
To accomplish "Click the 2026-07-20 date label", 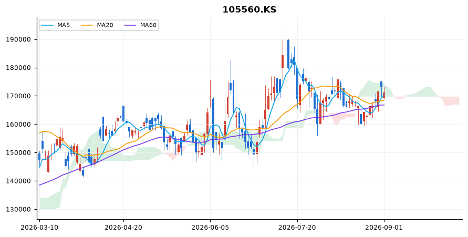I will pyautogui.click(x=297, y=228).
